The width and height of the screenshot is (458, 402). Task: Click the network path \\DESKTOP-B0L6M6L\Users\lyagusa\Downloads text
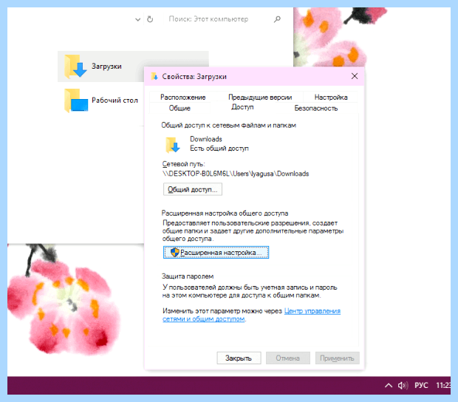[236, 174]
